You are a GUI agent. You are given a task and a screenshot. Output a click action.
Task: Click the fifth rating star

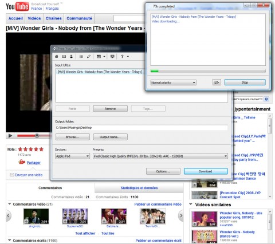(x=41, y=149)
